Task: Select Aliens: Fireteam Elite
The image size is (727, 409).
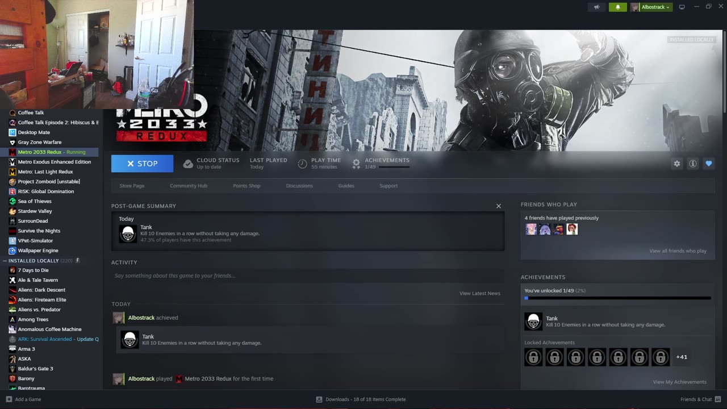Action: click(x=42, y=300)
